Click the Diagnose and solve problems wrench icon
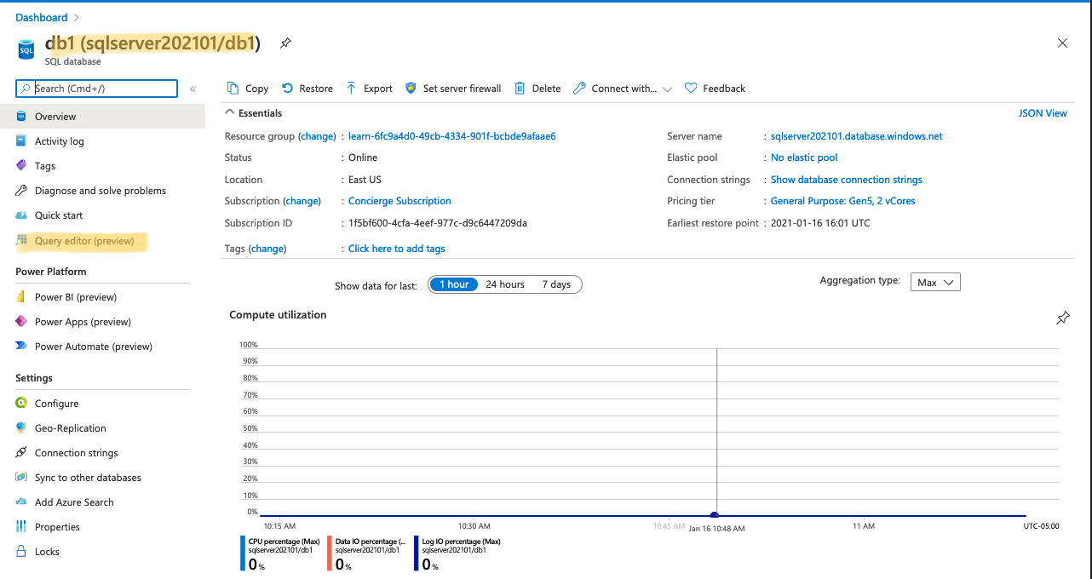Image resolution: width=1092 pixels, height=579 pixels. [x=21, y=191]
